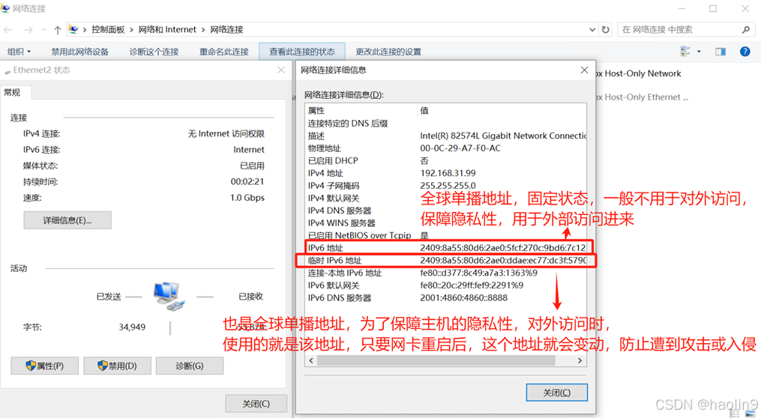This screenshot has width=761, height=418.
Task: Toggle the preview pane icon
Action: tap(721, 52)
